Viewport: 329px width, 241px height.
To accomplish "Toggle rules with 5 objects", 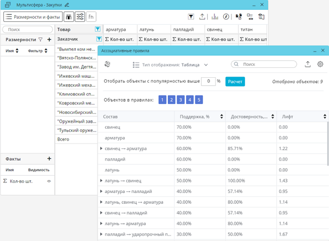I will click(198, 100).
